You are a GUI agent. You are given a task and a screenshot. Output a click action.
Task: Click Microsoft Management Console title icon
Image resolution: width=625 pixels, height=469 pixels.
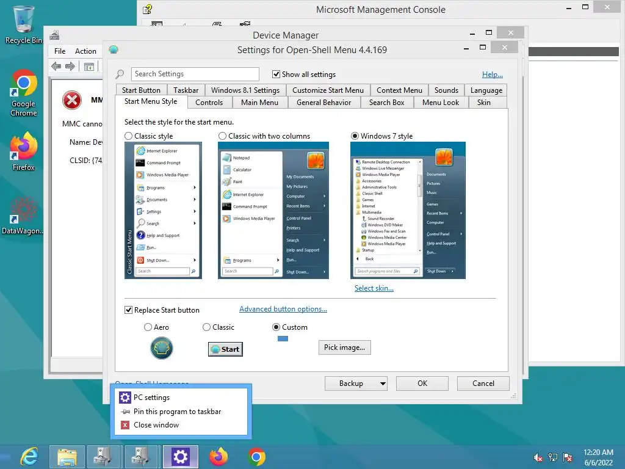click(148, 9)
